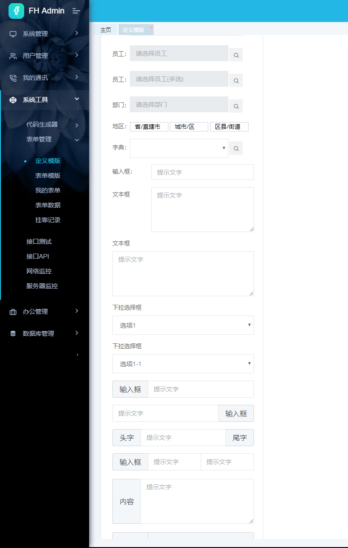Viewport: 348px width, 548px height.
Task: Open 网络监控 in sidebar
Action: (39, 272)
